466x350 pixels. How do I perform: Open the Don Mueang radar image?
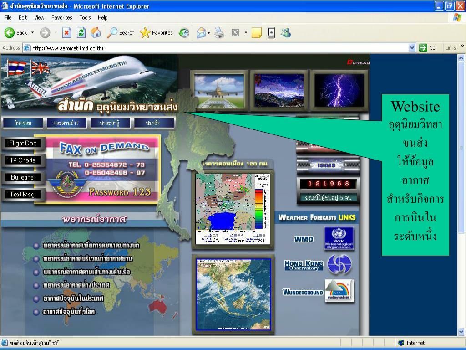233,209
